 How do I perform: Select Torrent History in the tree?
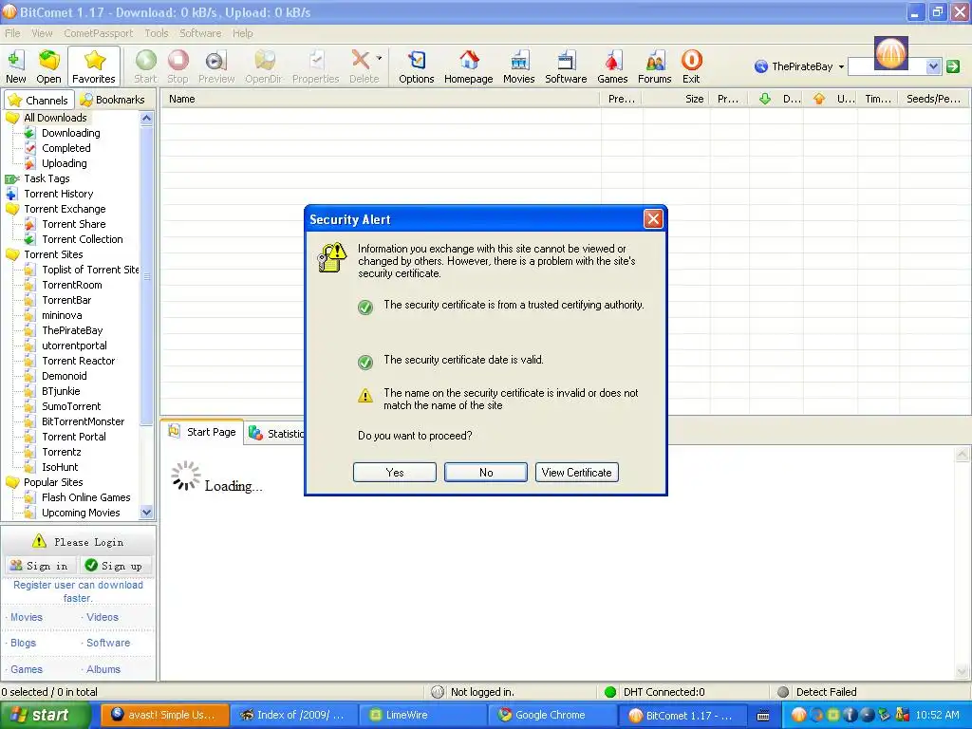click(58, 194)
